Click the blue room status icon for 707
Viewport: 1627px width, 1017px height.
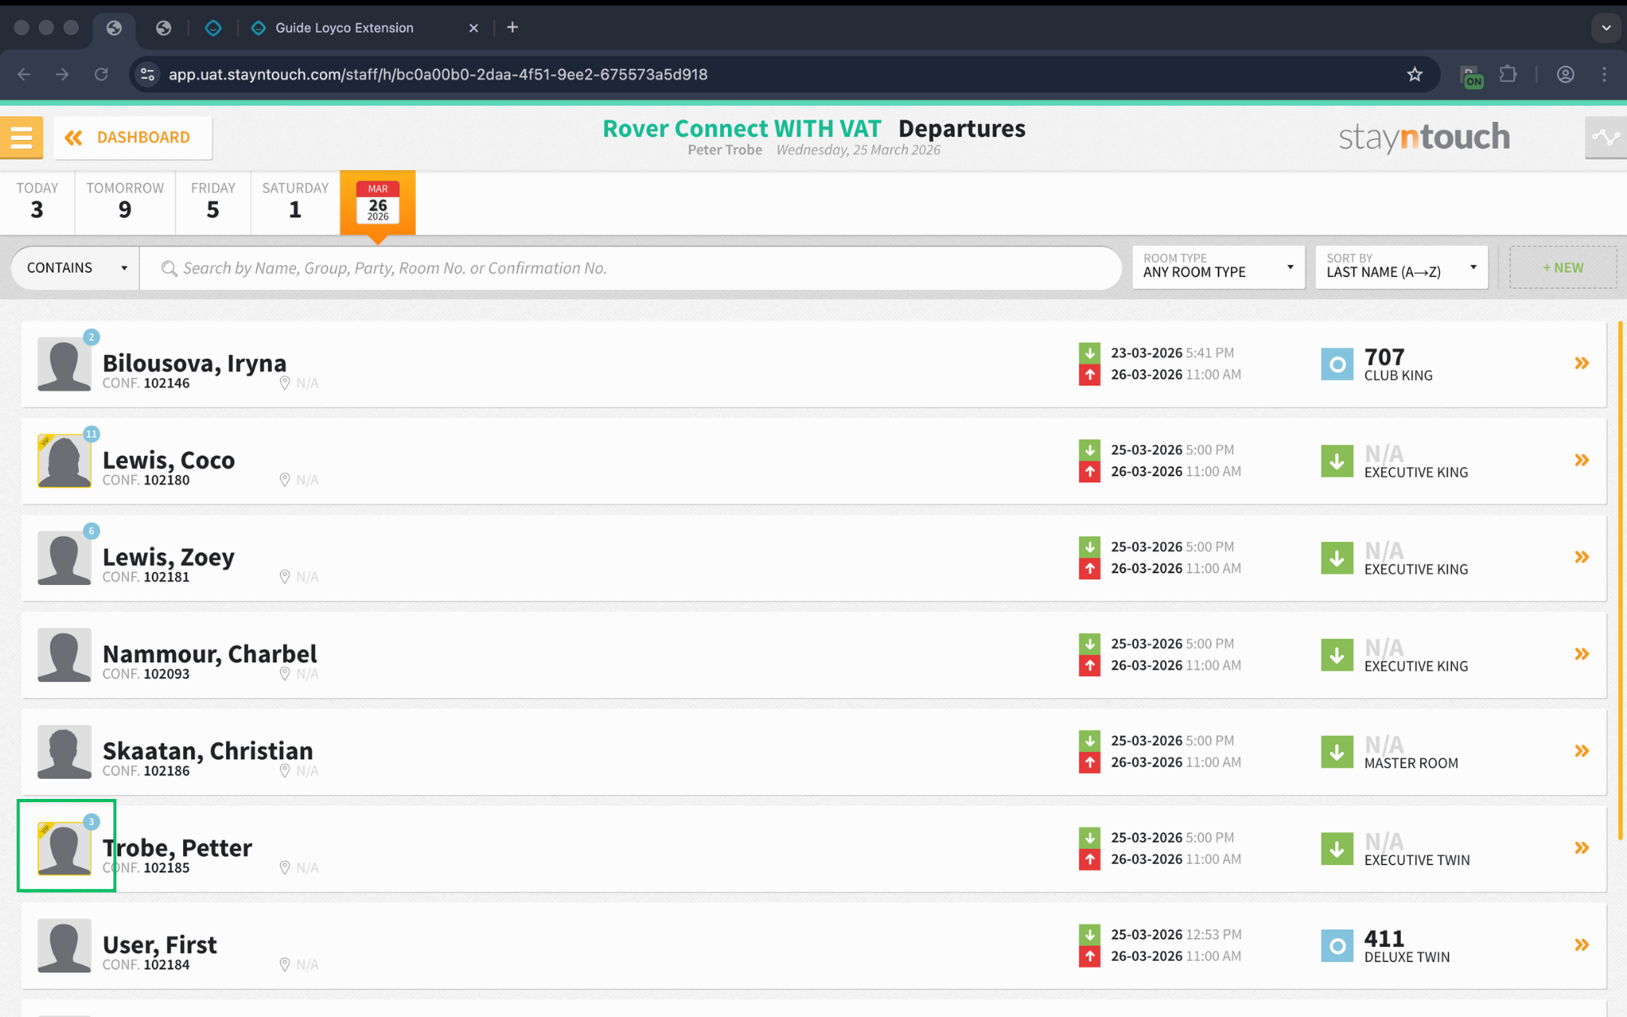coord(1337,364)
